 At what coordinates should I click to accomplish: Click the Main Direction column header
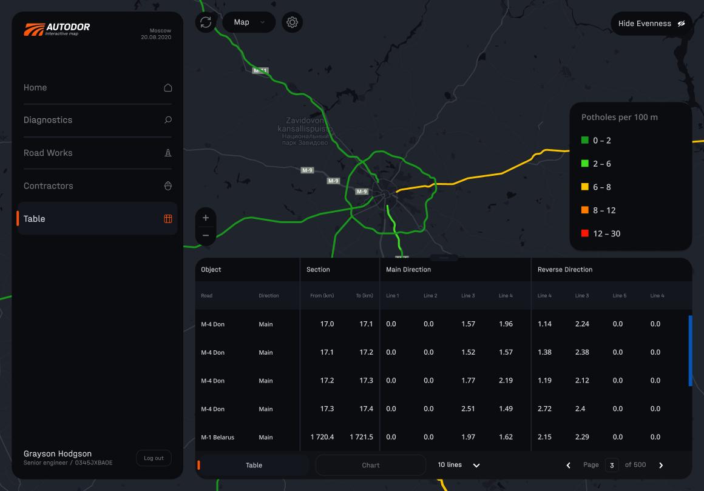click(x=408, y=270)
